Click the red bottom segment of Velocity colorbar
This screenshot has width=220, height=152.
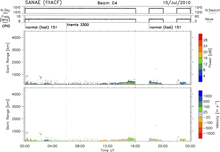pyautogui.click(x=200, y=136)
